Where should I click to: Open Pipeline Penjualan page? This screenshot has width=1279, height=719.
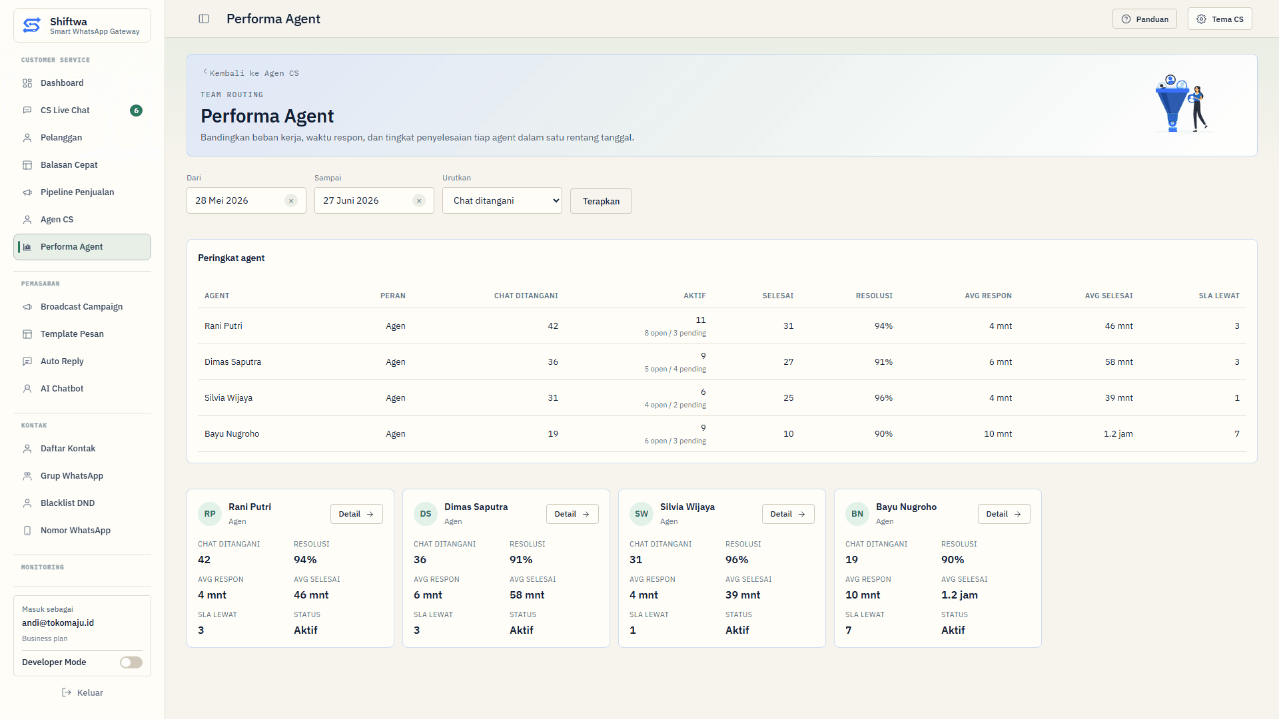(82, 192)
